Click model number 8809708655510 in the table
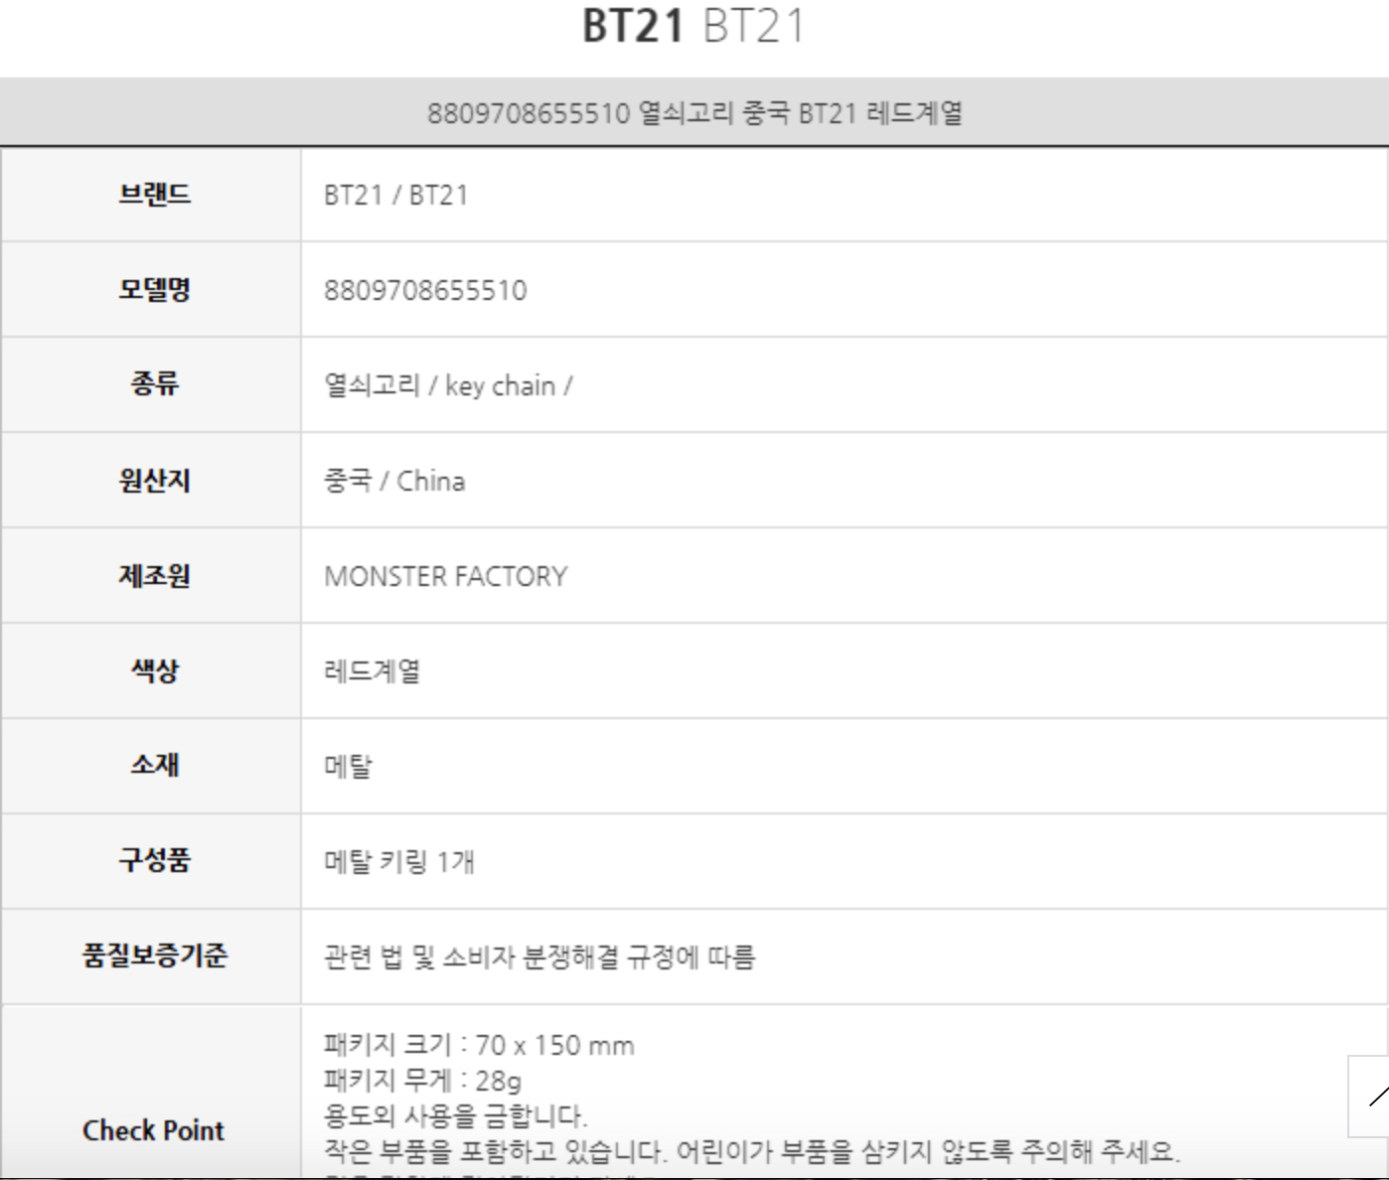The width and height of the screenshot is (1389, 1180). pyautogui.click(x=425, y=290)
